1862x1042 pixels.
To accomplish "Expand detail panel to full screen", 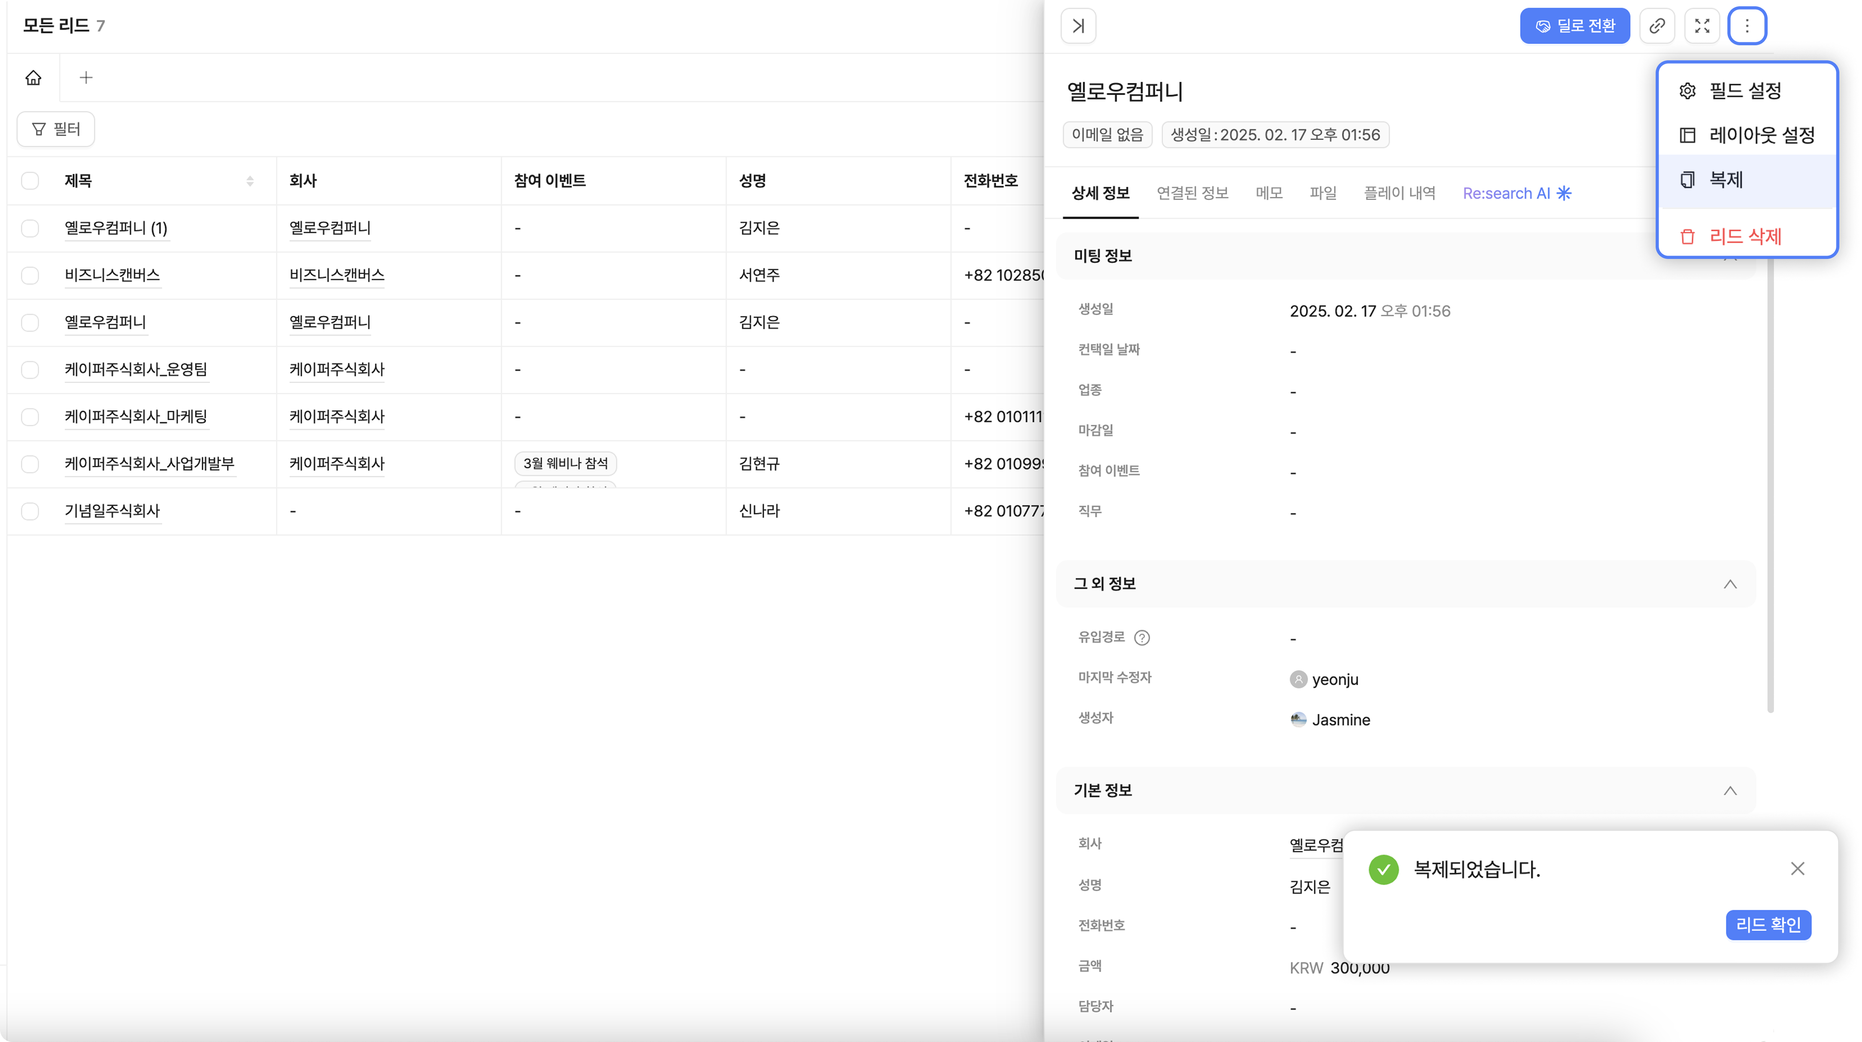I will 1701,26.
